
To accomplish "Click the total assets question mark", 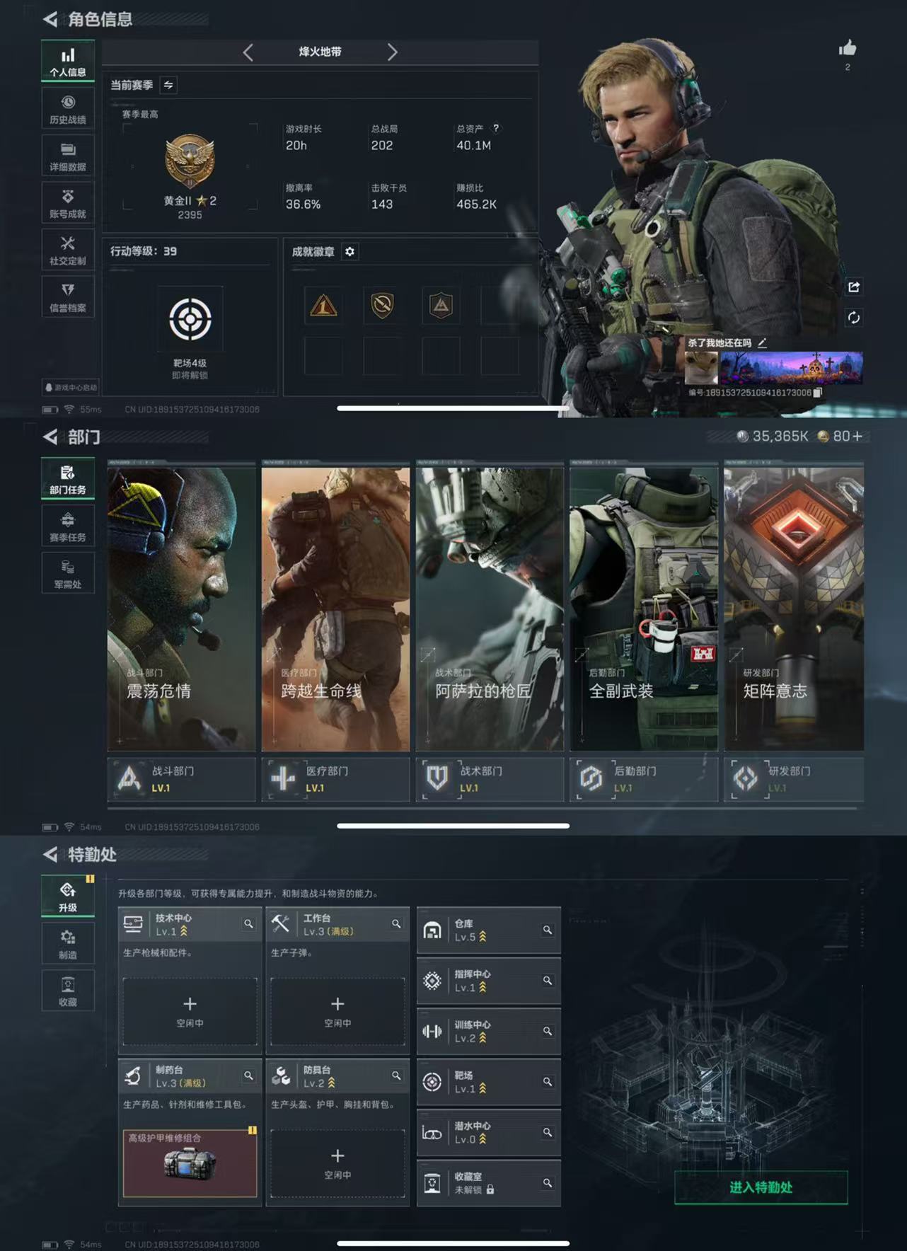I will tap(496, 128).
